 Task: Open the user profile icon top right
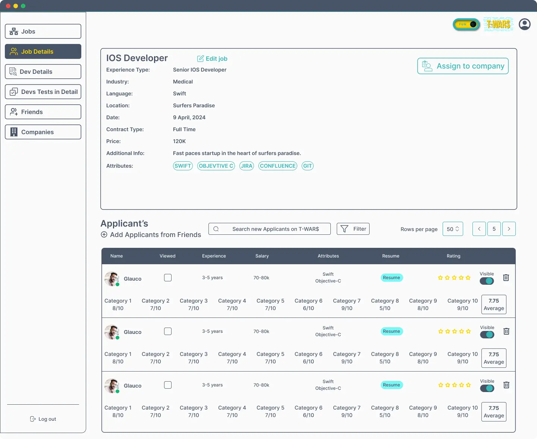pyautogui.click(x=524, y=24)
